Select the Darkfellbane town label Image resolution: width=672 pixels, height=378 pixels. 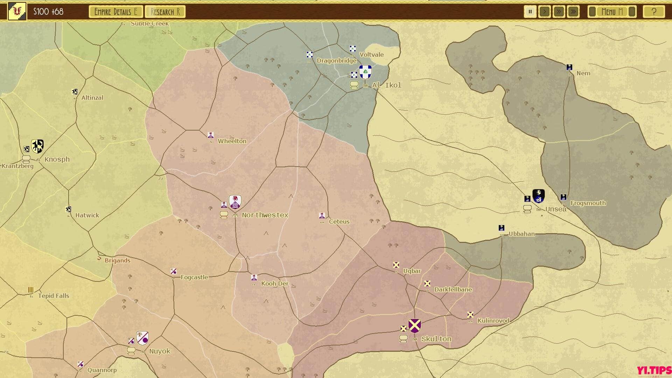pyautogui.click(x=453, y=289)
